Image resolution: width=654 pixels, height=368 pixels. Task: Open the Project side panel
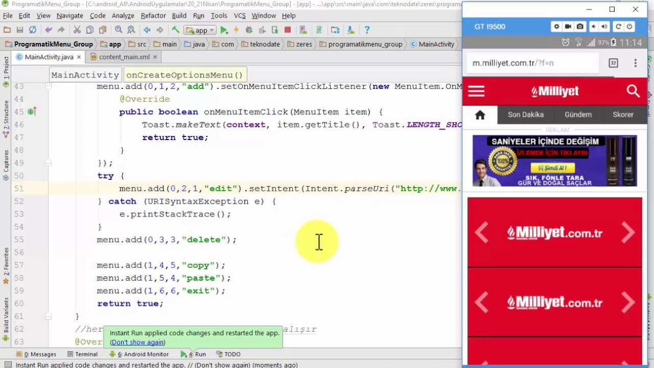[6, 72]
